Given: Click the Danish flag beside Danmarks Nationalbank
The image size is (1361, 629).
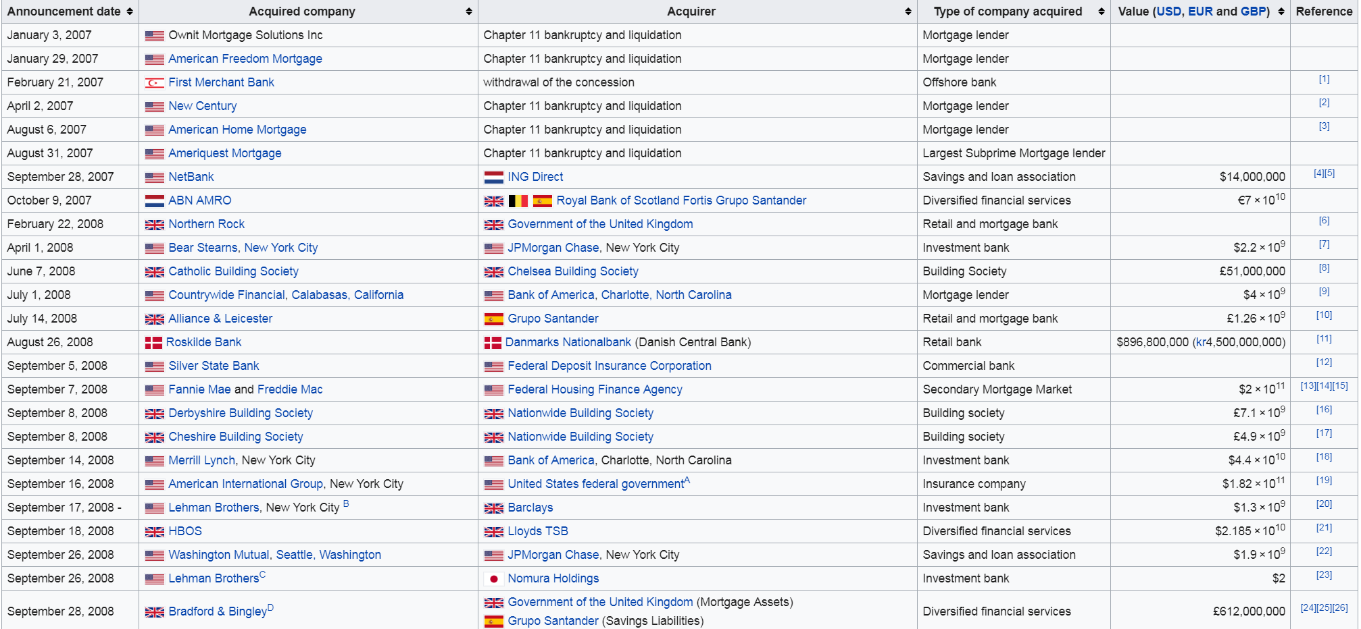Looking at the screenshot, I should click(493, 343).
